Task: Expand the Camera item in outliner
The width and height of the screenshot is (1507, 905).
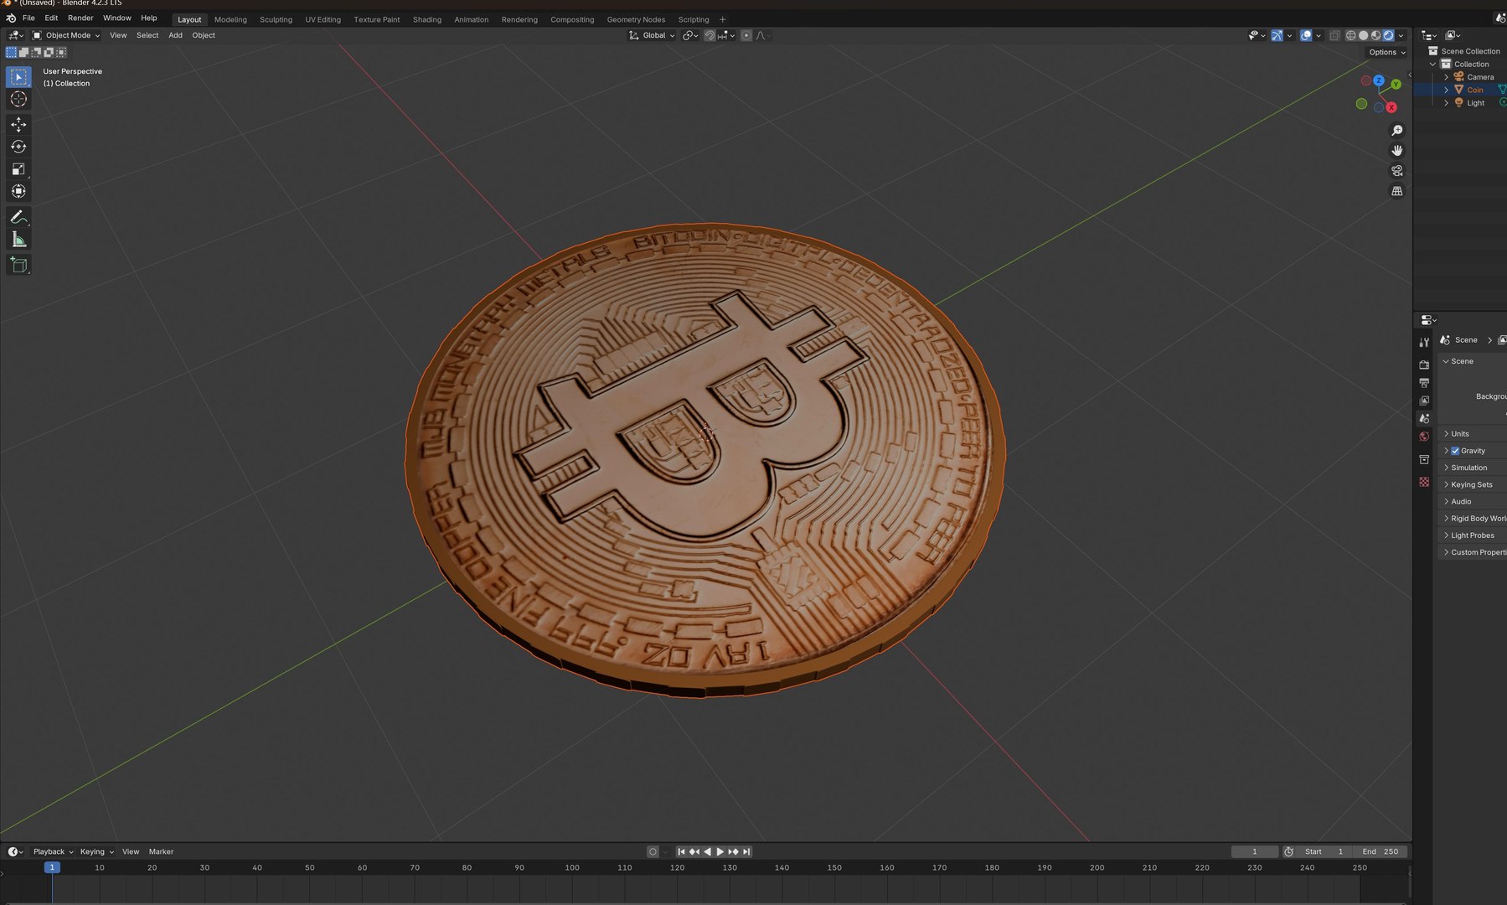Action: [x=1446, y=77]
